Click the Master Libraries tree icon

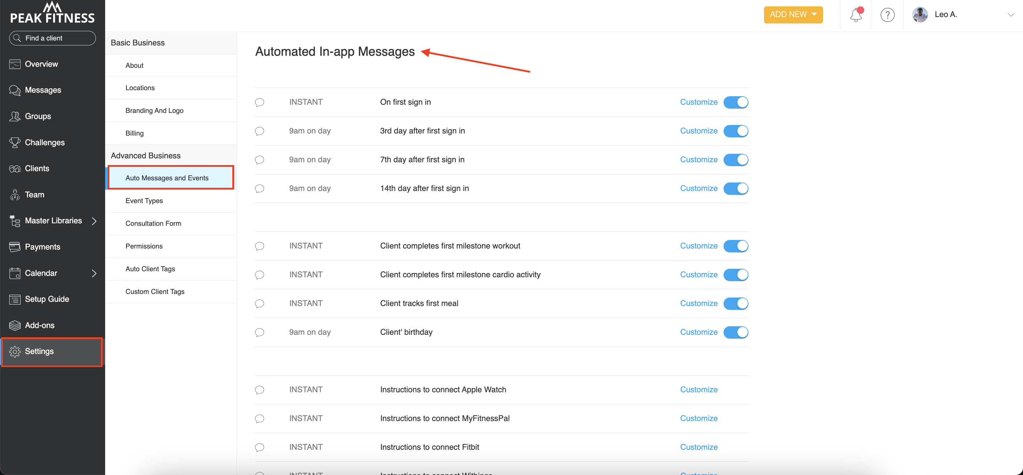15,221
